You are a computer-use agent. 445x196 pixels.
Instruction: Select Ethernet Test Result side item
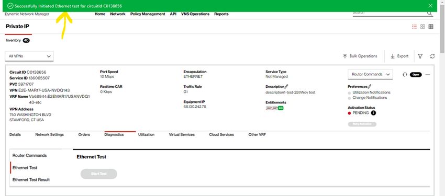[x=31, y=180]
